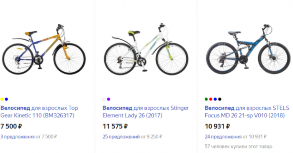Open Top Gear Kinetic 110 product title link
The image size is (293, 153).
point(39,112)
